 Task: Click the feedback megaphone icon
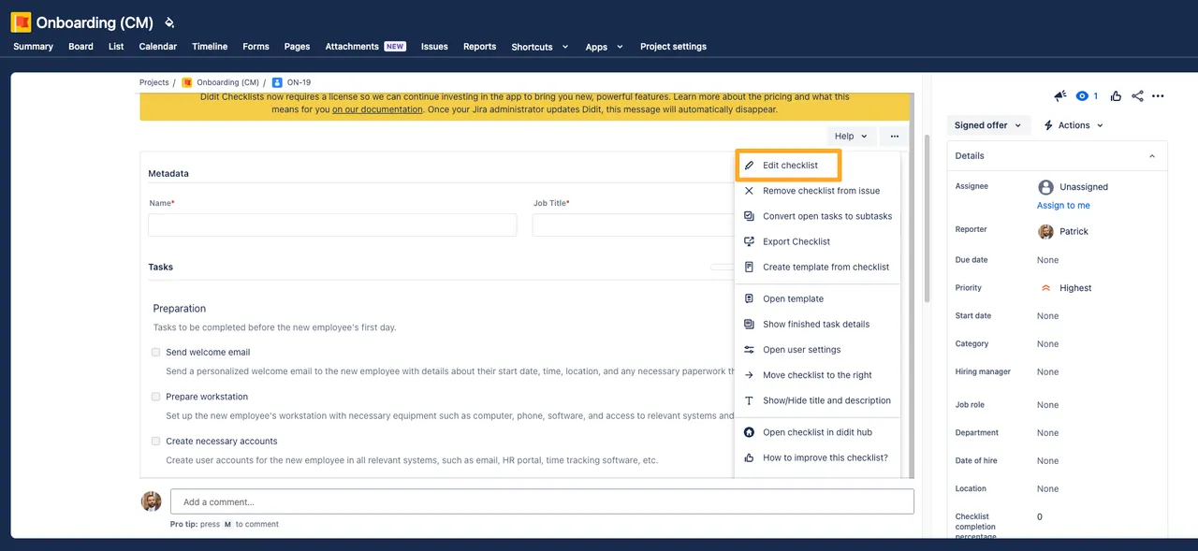pyautogui.click(x=1059, y=96)
